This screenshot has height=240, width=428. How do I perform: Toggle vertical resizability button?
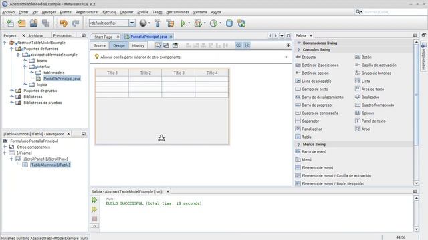(247, 45)
